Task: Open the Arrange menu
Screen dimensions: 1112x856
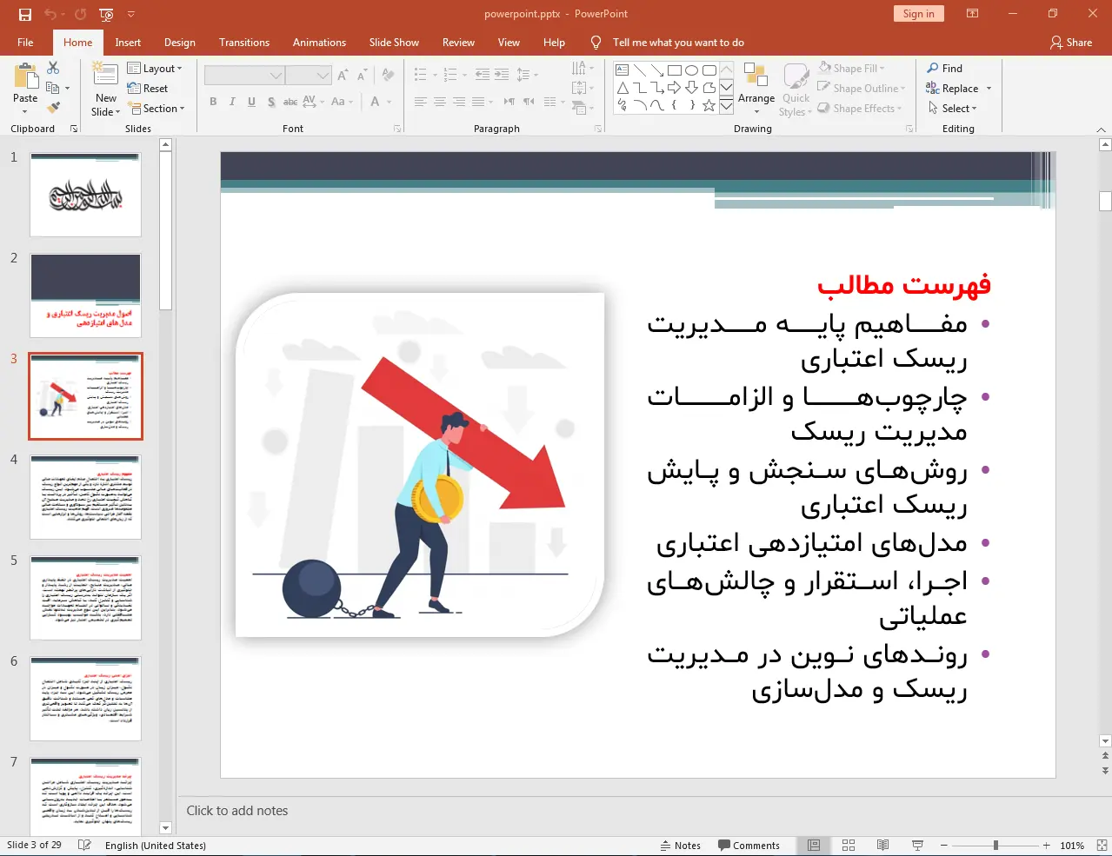Action: point(756,89)
